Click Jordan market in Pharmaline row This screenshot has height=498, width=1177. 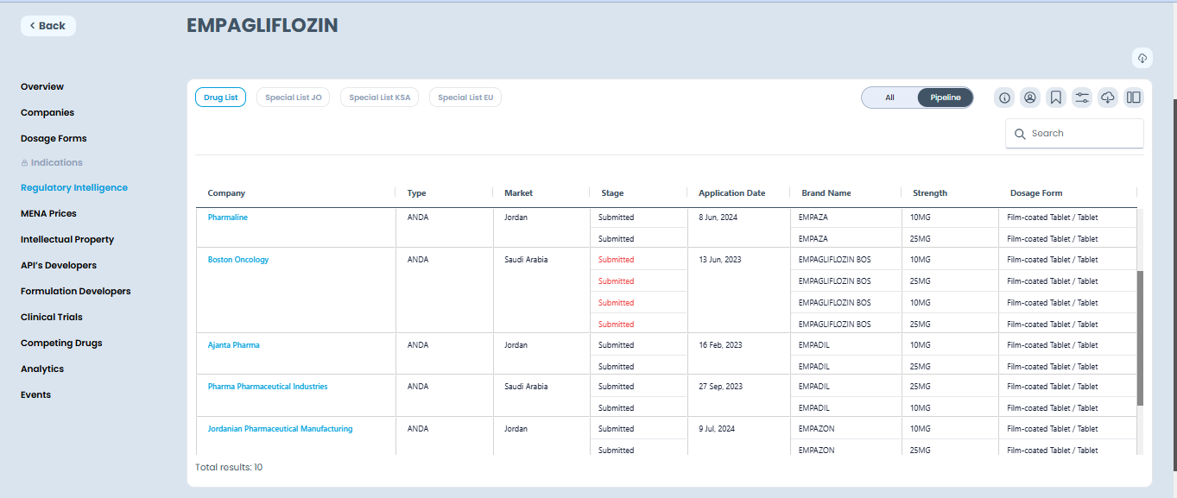click(516, 217)
